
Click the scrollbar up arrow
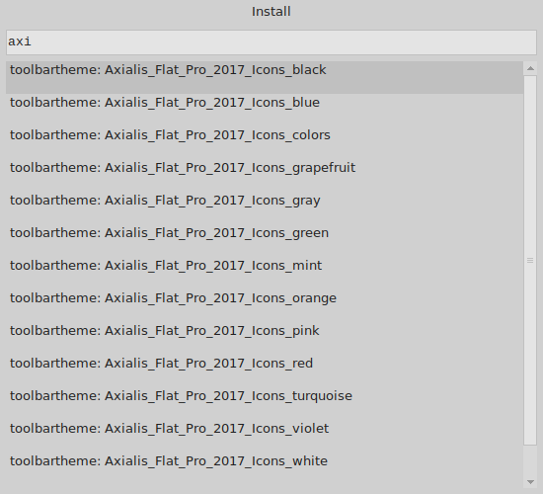pos(530,68)
